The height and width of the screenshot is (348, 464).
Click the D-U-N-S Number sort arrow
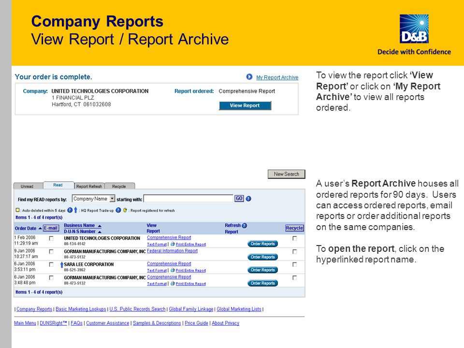click(100, 232)
